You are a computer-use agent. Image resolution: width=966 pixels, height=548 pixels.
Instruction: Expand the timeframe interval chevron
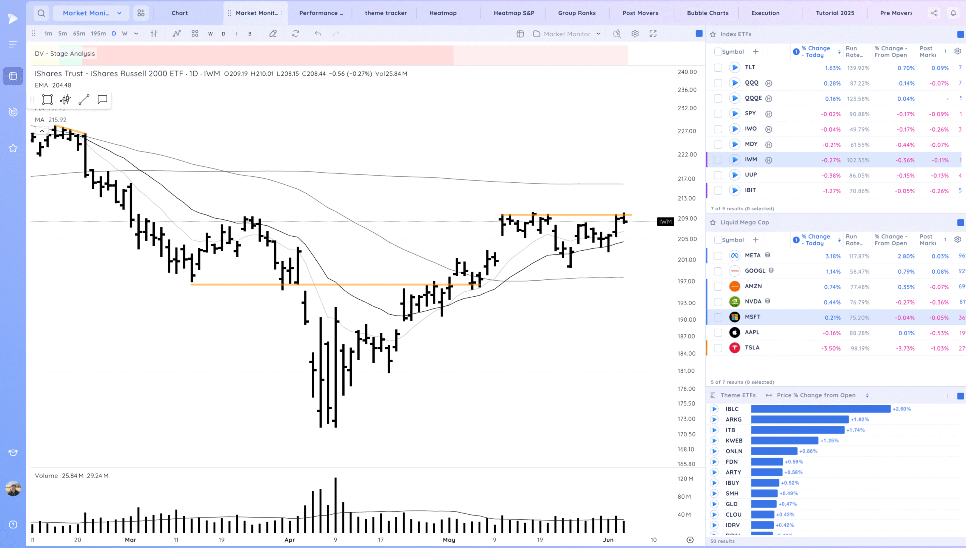(x=136, y=34)
